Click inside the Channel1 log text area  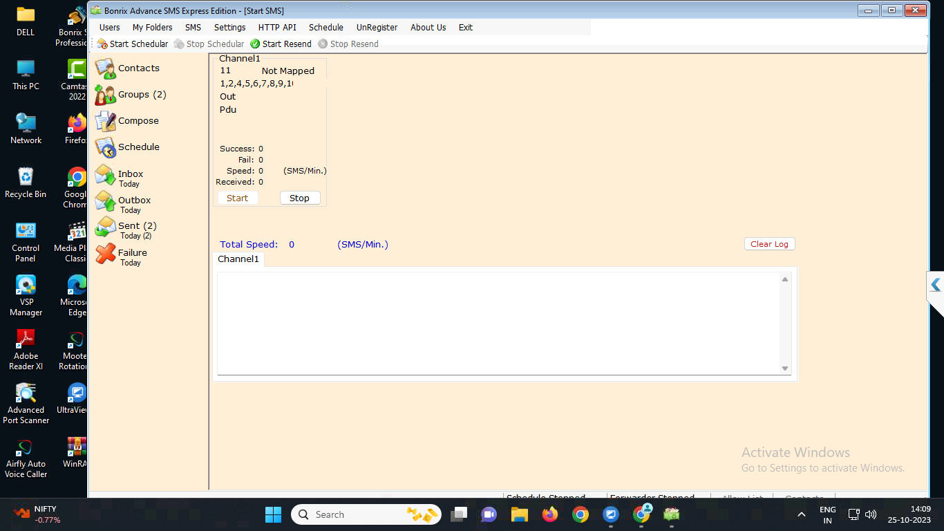pyautogui.click(x=499, y=324)
